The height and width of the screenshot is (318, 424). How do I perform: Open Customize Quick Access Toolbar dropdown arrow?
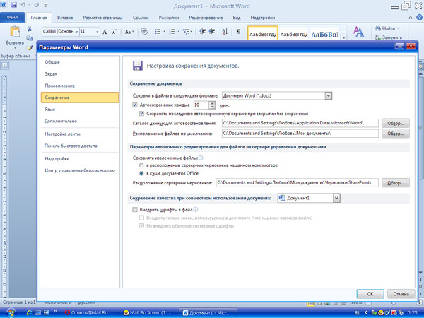pyautogui.click(x=46, y=5)
